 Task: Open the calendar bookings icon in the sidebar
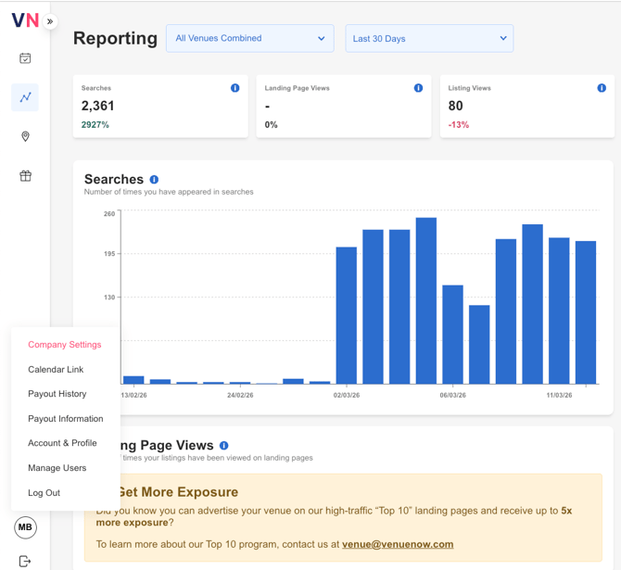click(25, 58)
